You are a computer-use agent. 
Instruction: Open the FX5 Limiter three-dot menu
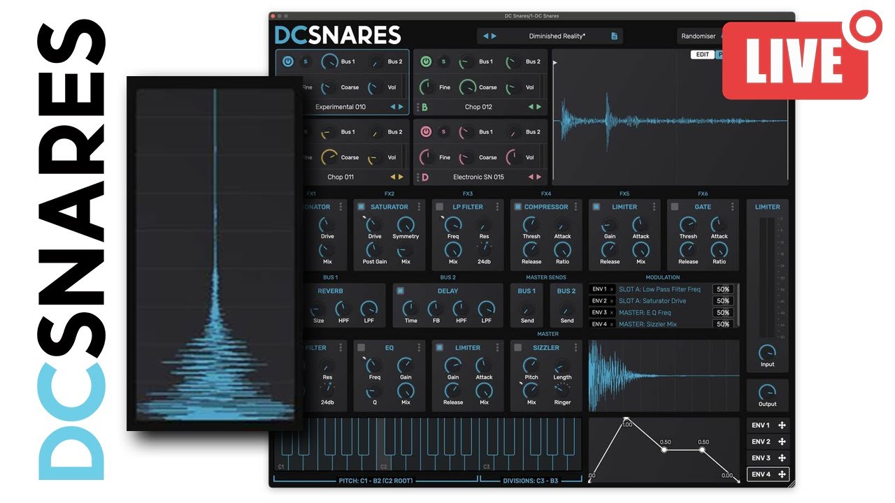pyautogui.click(x=654, y=207)
